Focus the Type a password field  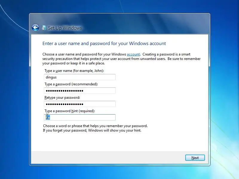coord(80,91)
